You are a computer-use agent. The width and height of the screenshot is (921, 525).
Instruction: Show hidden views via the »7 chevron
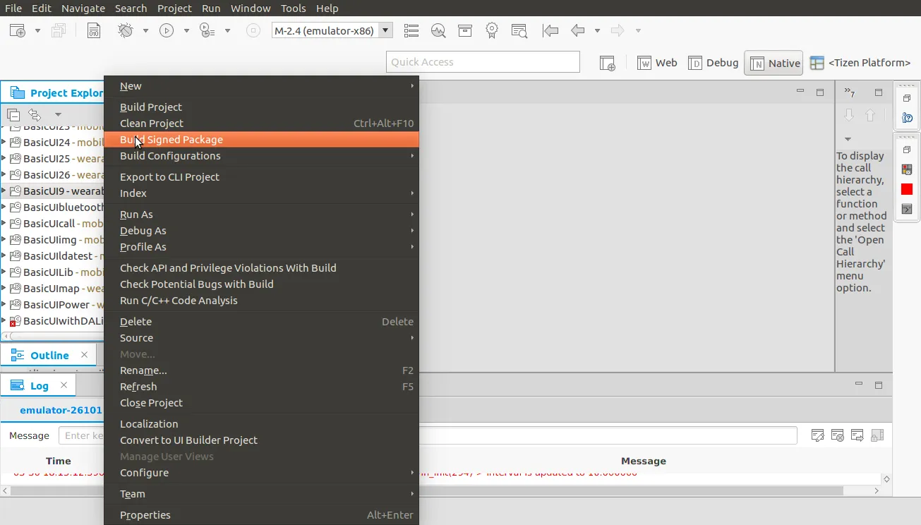click(x=850, y=92)
